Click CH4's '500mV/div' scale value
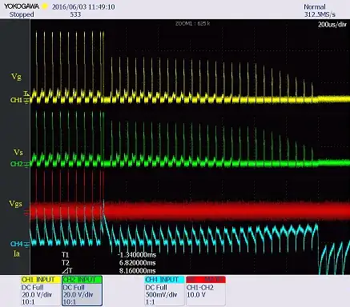 pos(161,295)
